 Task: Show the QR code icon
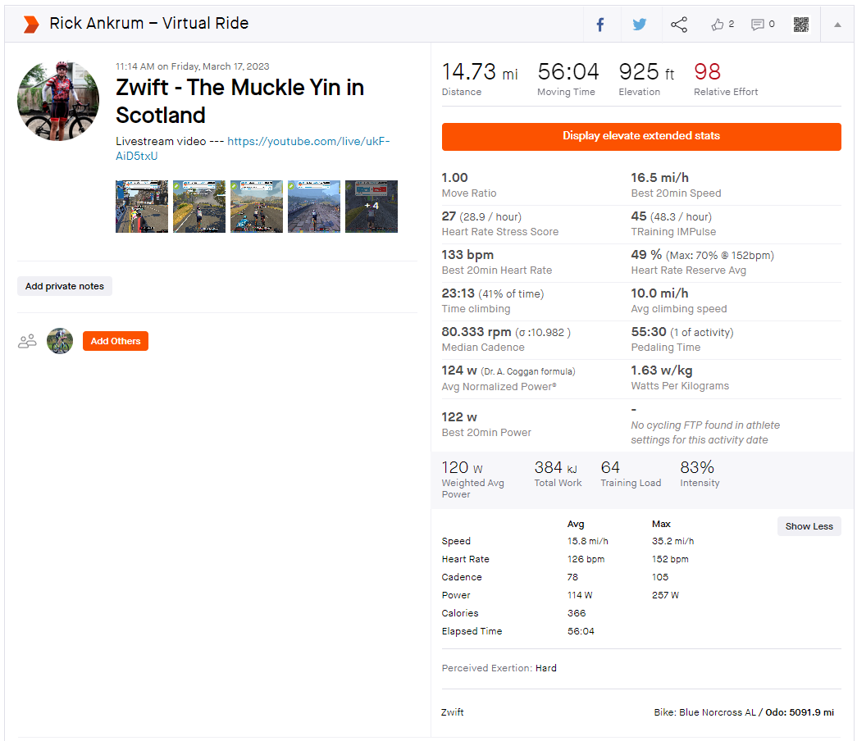click(x=801, y=25)
